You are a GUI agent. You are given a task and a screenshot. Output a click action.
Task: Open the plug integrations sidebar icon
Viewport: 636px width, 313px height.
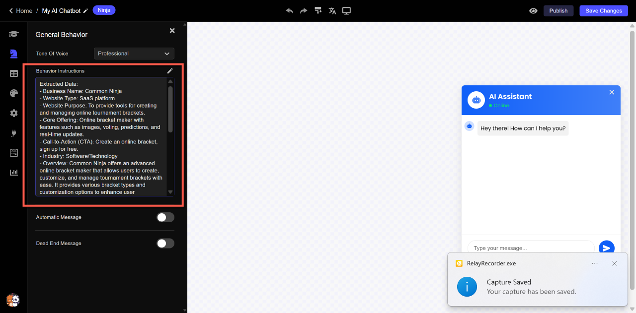click(14, 133)
